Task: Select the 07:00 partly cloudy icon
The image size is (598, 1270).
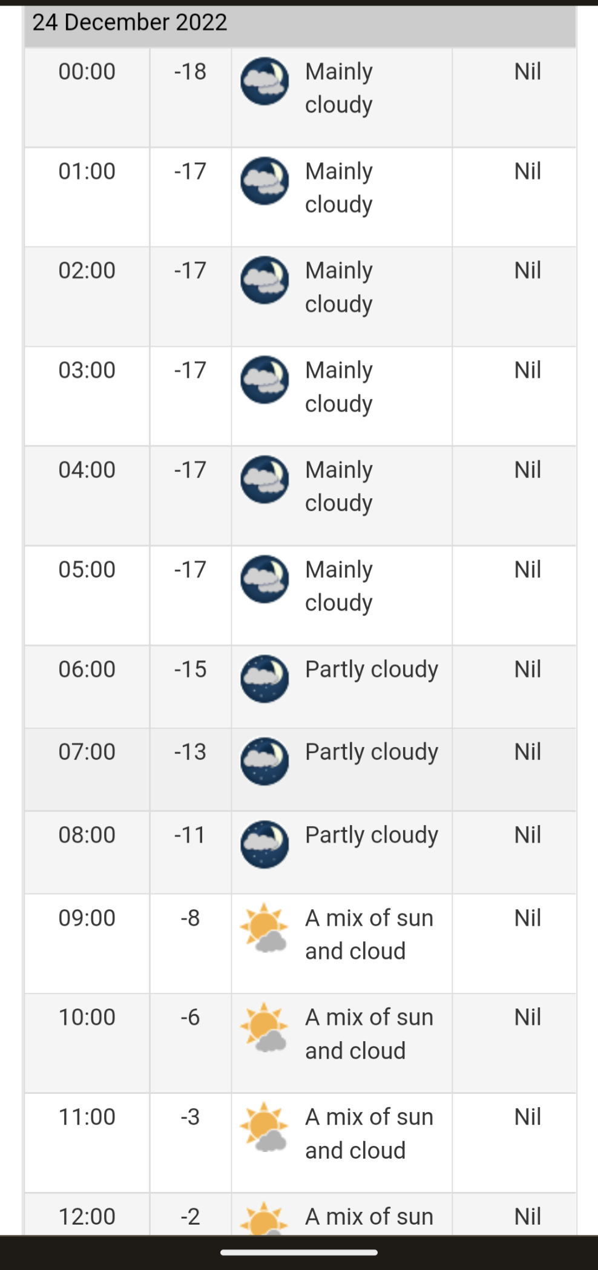Action: tap(264, 762)
